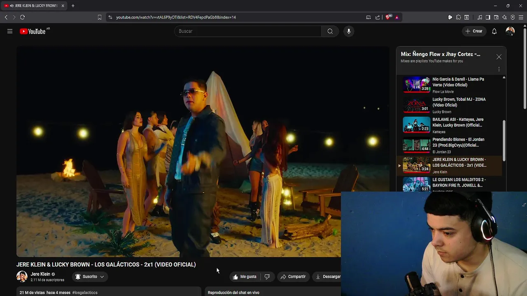Open a new browser tab

[x=73, y=6]
